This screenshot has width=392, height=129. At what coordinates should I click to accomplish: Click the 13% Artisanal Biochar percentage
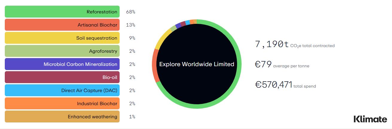(x=131, y=25)
